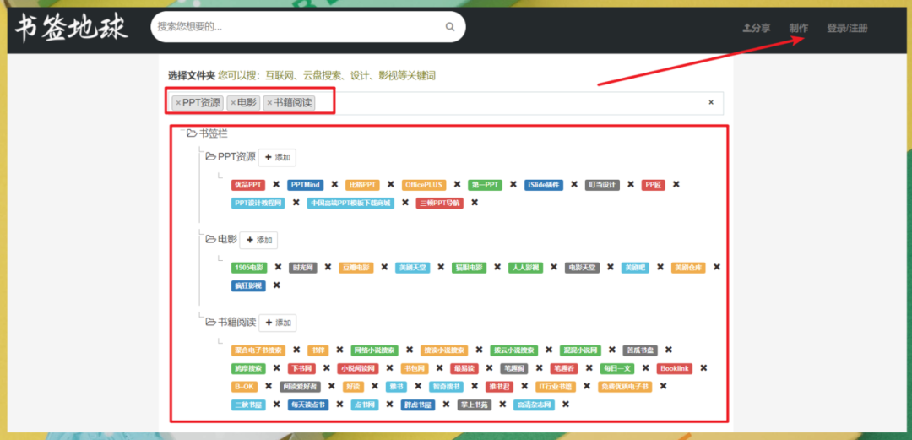Remove the 好读 bookmark via its X

coord(375,386)
